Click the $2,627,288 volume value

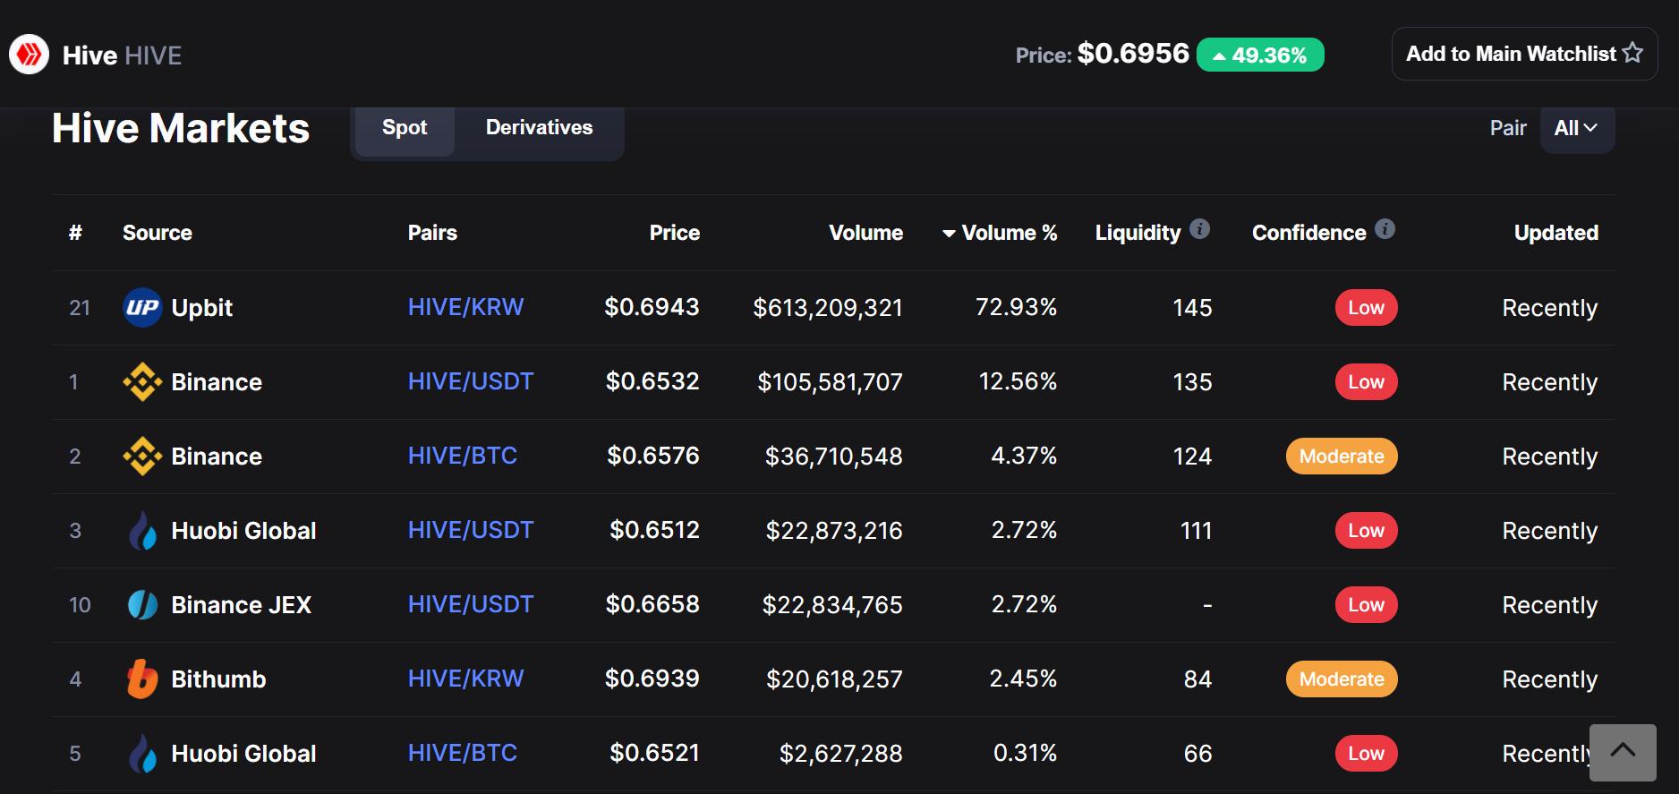point(840,754)
